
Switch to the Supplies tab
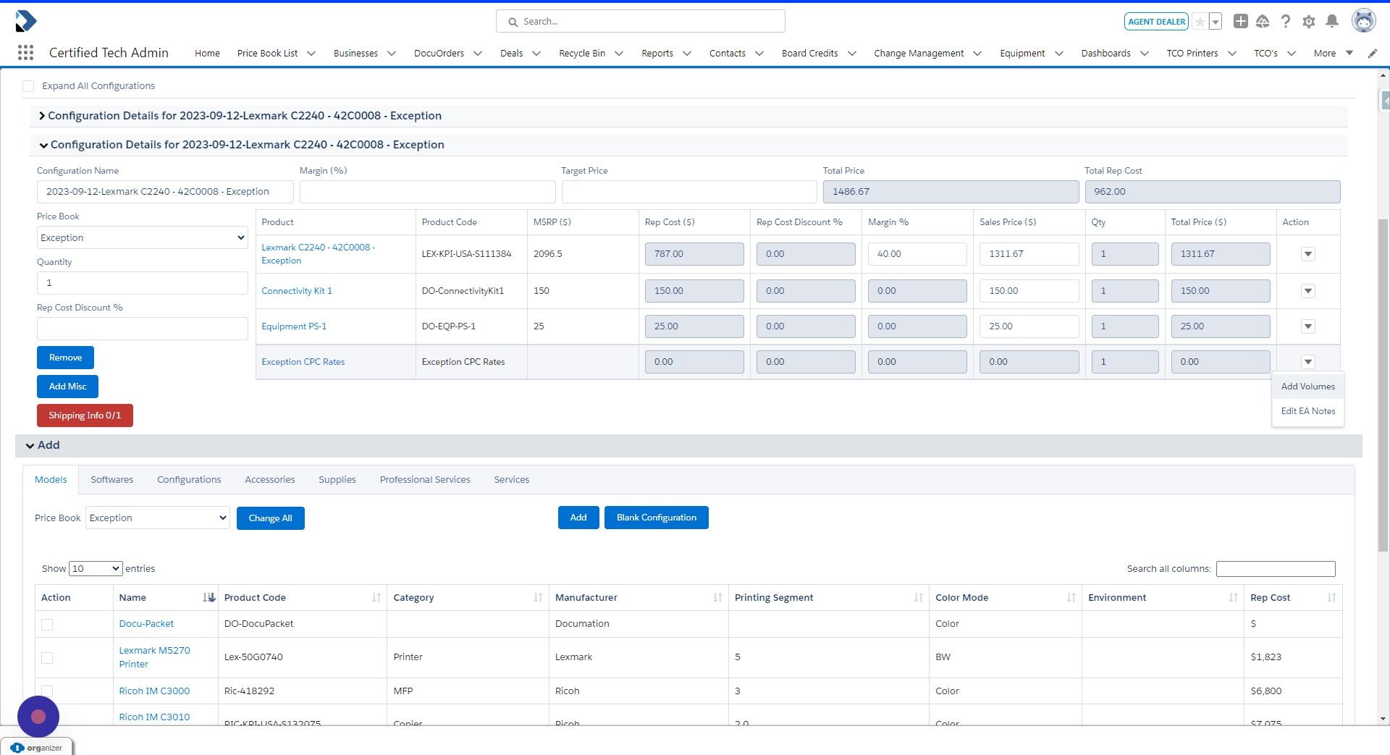[337, 479]
